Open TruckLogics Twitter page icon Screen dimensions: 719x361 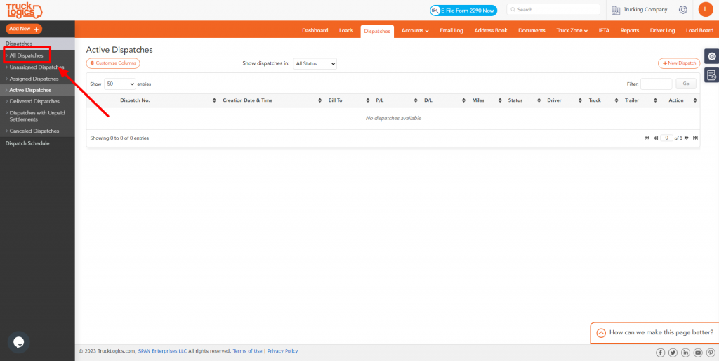673,353
